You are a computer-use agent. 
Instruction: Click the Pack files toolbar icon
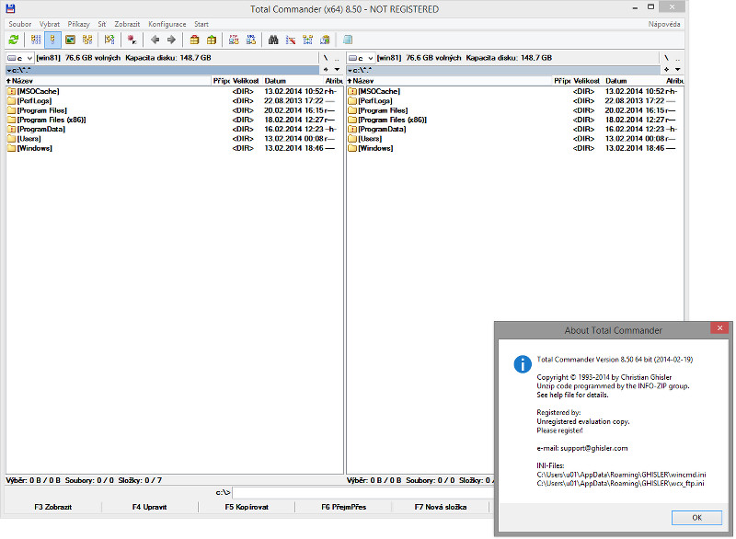coord(194,40)
